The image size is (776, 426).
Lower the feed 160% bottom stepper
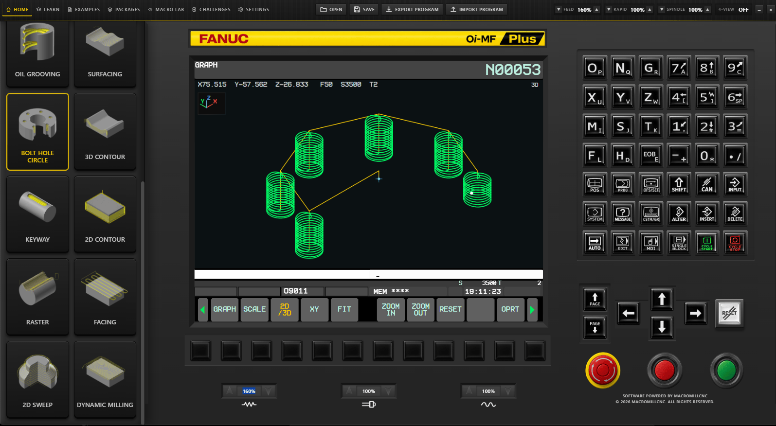coord(269,391)
